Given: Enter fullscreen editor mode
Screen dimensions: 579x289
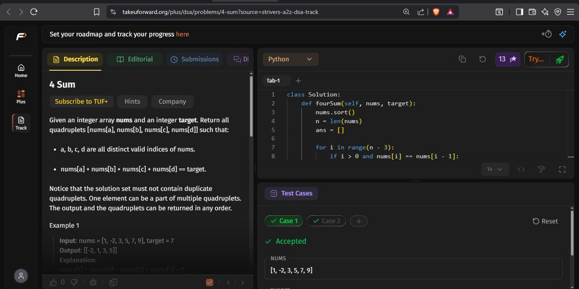Looking at the screenshot, I should tap(562, 169).
